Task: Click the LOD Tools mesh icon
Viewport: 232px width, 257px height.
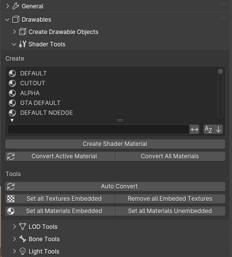Action: tap(23, 226)
